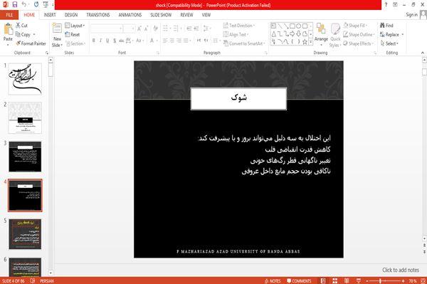This screenshot has width=427, height=284.
Task: Select the rectangle shape in shapes gallery
Action: click(292, 26)
